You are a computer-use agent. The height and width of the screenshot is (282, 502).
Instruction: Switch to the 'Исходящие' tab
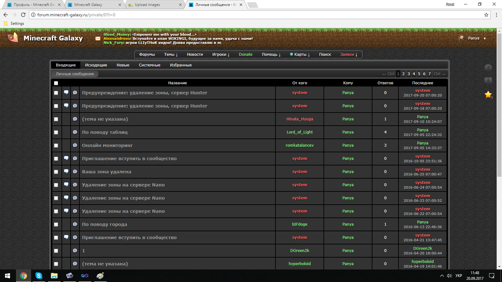coord(96,65)
